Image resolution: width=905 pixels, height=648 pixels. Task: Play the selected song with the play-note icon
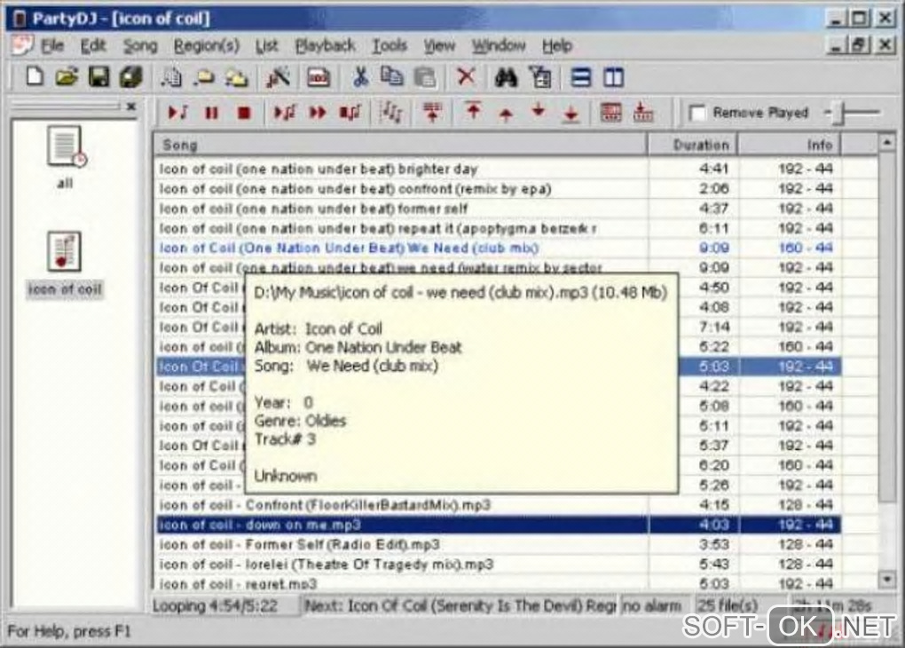pos(177,113)
